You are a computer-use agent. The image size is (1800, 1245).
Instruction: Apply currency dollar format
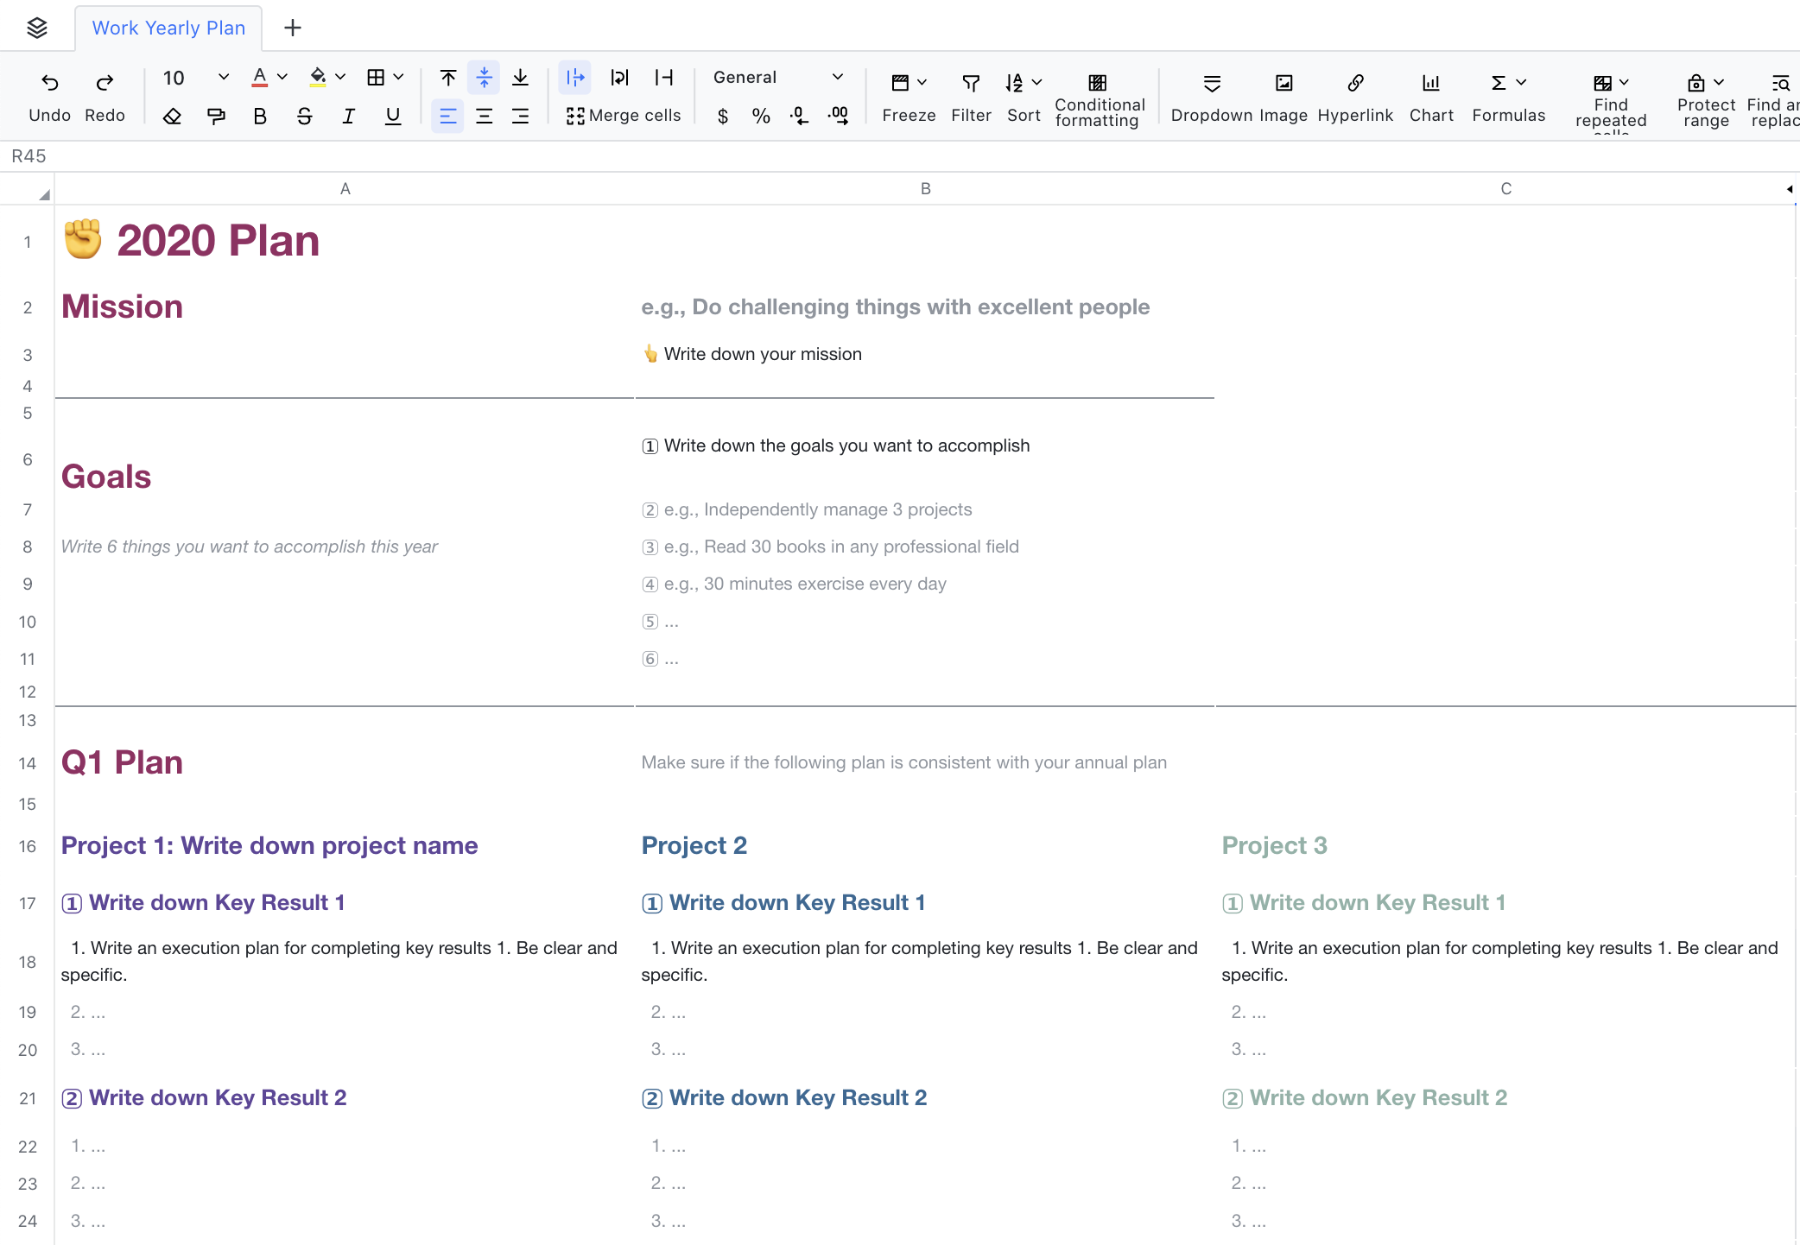[723, 117]
